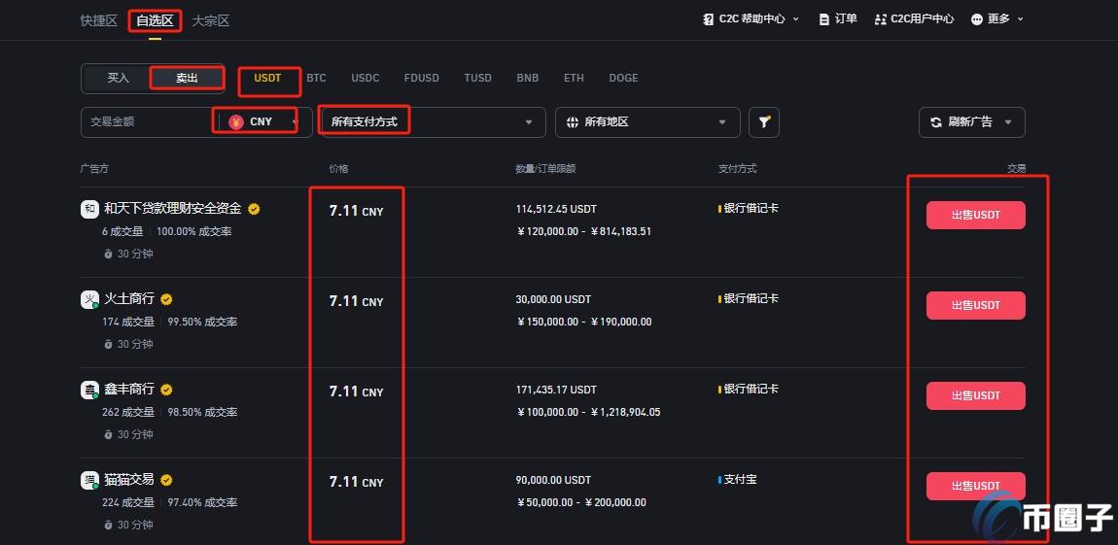Click 114,512.45 USDT quantity text
The height and width of the screenshot is (545, 1118).
click(556, 210)
